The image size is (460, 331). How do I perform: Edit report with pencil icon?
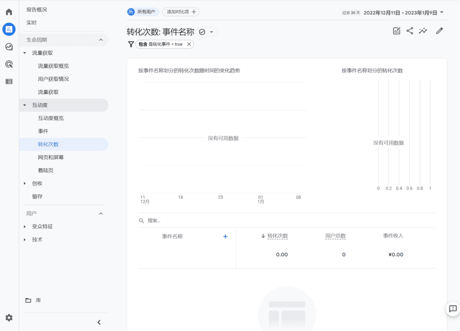pos(439,31)
